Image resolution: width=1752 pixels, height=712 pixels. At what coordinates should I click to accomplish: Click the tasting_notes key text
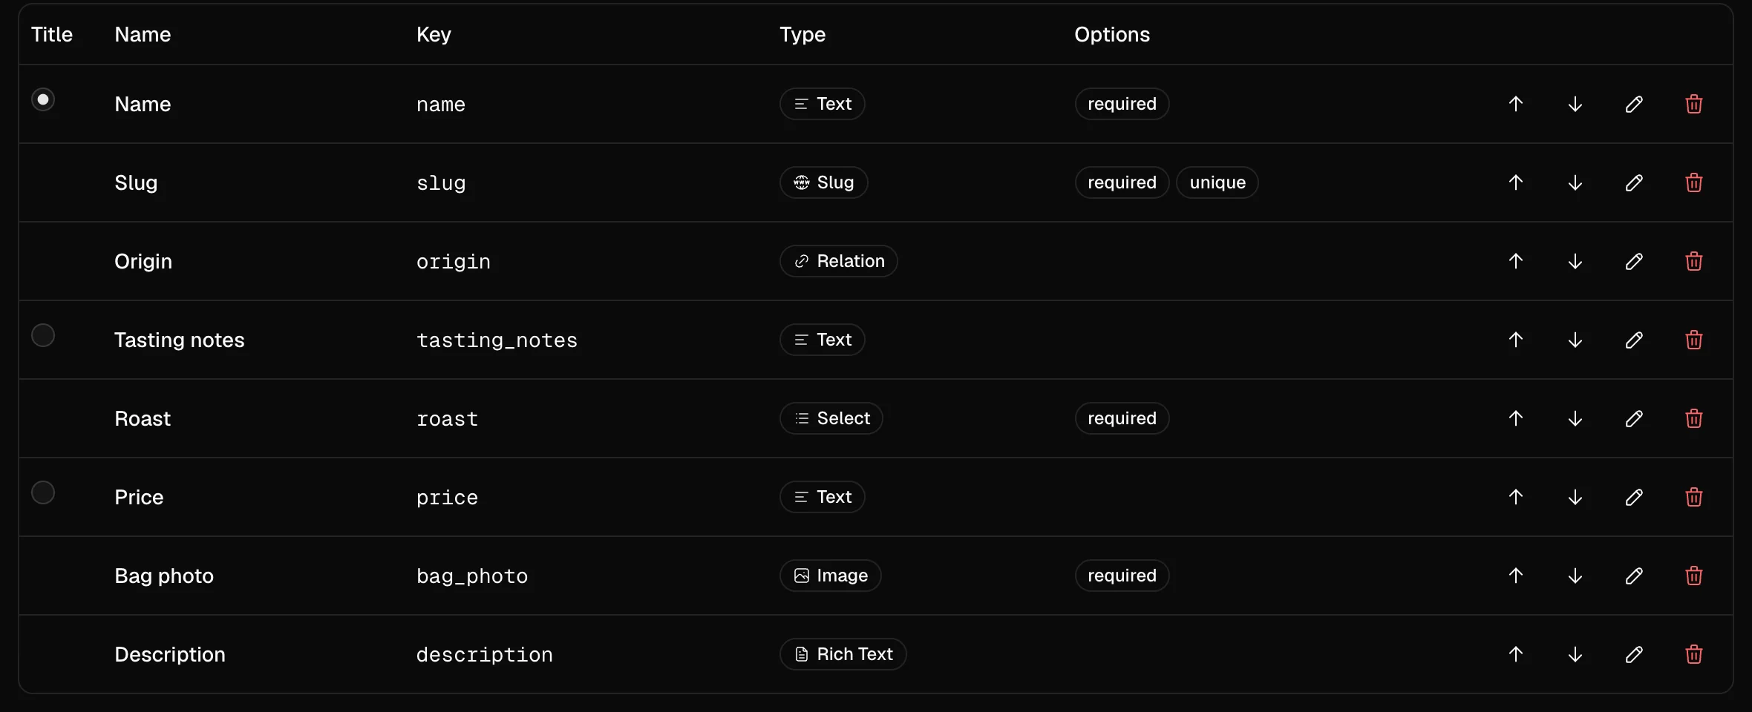(x=497, y=340)
